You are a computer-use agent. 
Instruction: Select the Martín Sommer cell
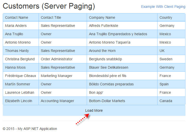click(21, 84)
